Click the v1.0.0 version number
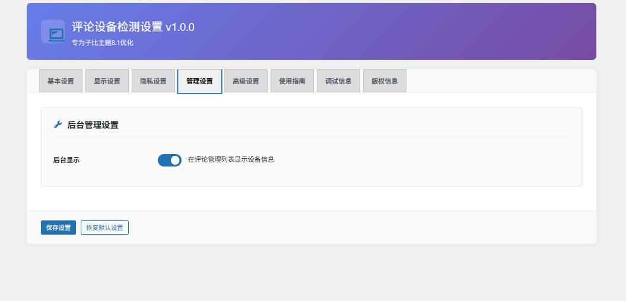 (x=180, y=27)
